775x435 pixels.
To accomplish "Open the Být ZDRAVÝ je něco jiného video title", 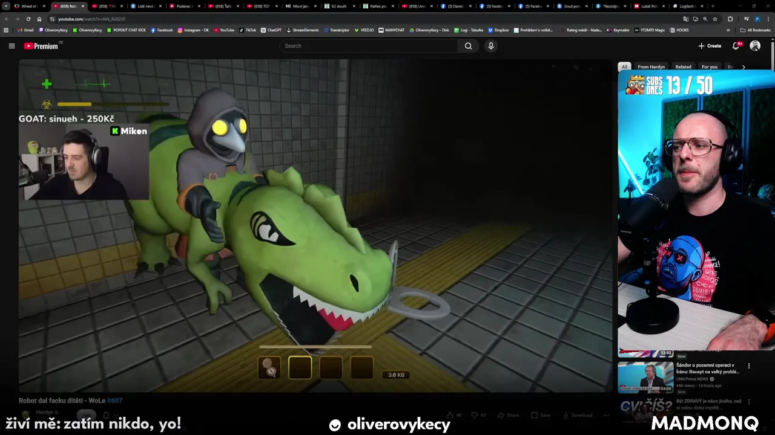I will [709, 404].
